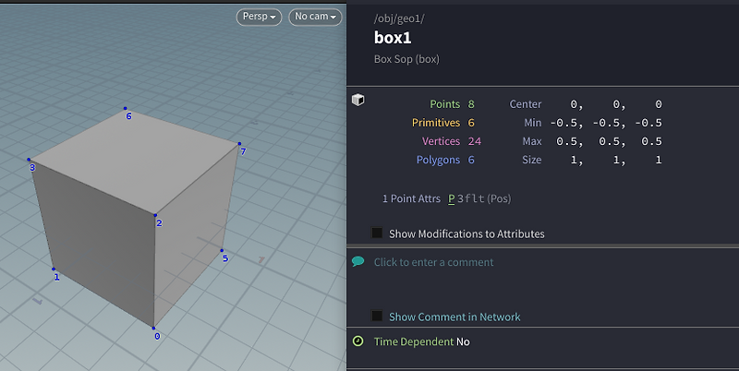
Task: Click the Polygons label
Action: [438, 160]
